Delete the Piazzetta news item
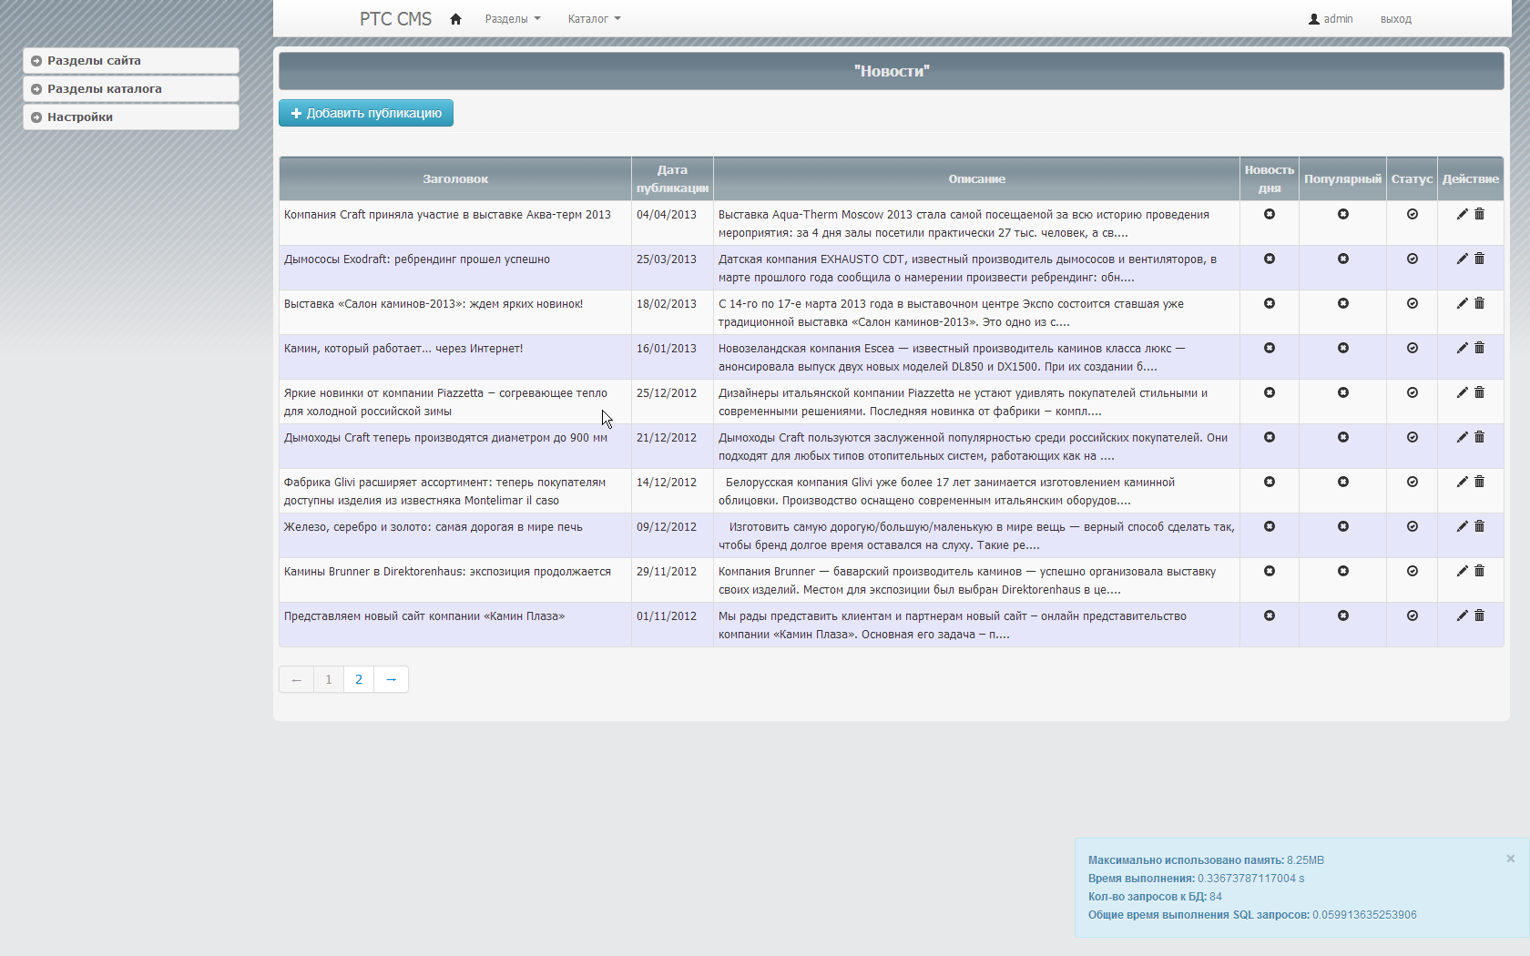This screenshot has height=956, width=1530. tap(1479, 392)
